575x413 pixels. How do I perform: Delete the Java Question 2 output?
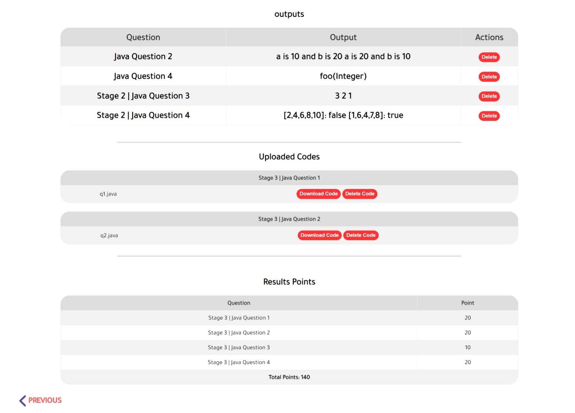[x=489, y=57]
